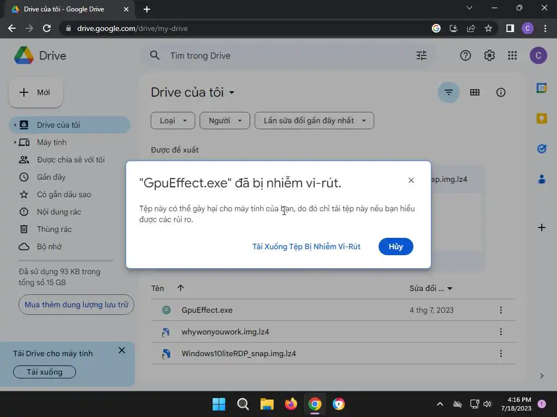Open Được chia sẻ với tôi
Screen dimensions: 557x417
(x=71, y=160)
